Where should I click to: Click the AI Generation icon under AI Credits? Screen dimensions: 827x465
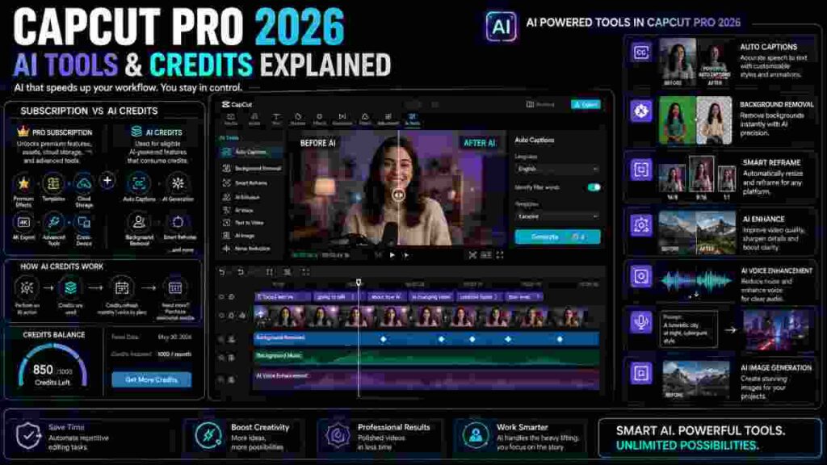pos(178,183)
